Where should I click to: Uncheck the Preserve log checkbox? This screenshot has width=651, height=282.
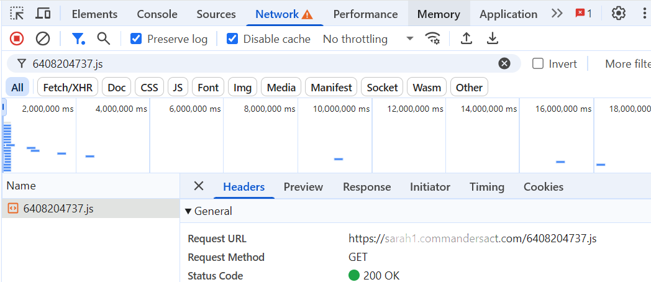[136, 39]
